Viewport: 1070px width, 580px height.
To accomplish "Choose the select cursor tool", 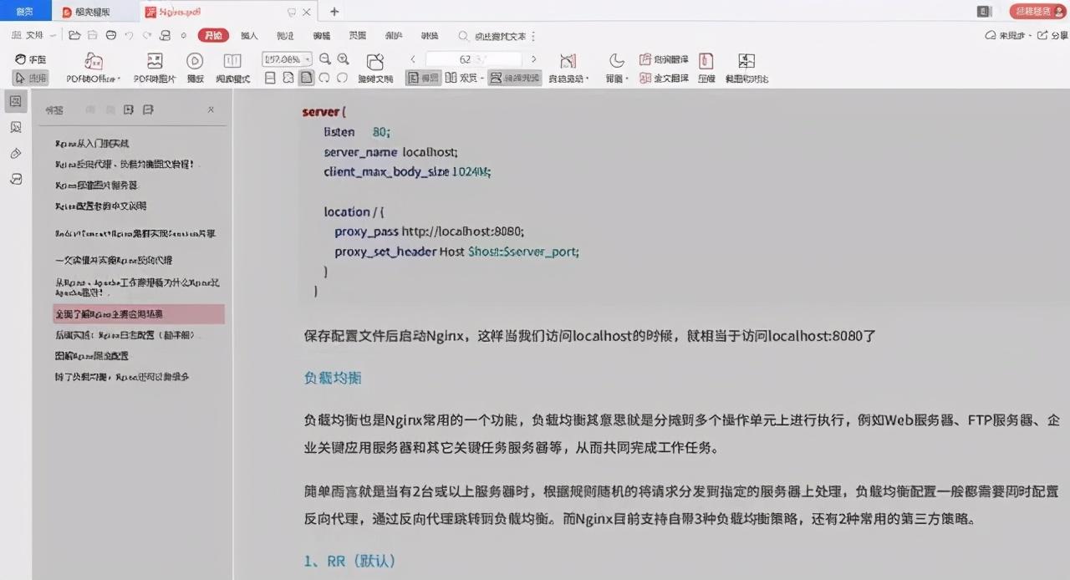I will coord(30,78).
